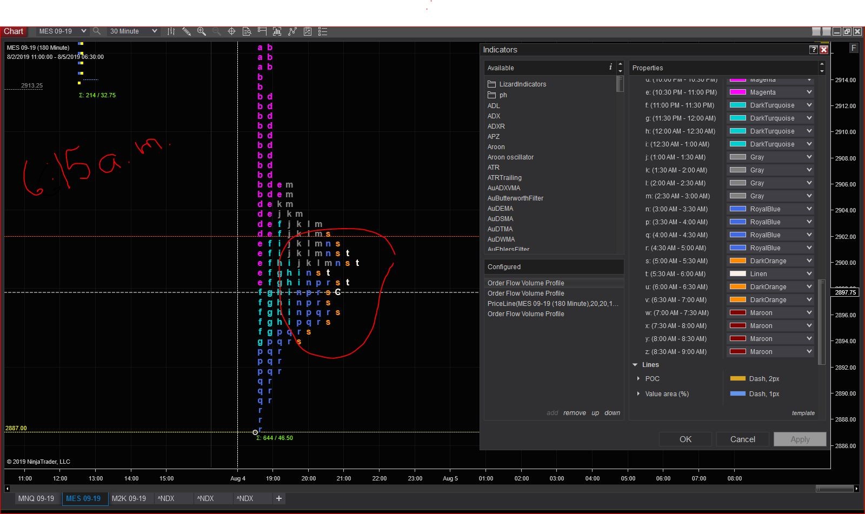
Task: Open the bar type settings icon in toolbar
Action: pyautogui.click(x=171, y=31)
